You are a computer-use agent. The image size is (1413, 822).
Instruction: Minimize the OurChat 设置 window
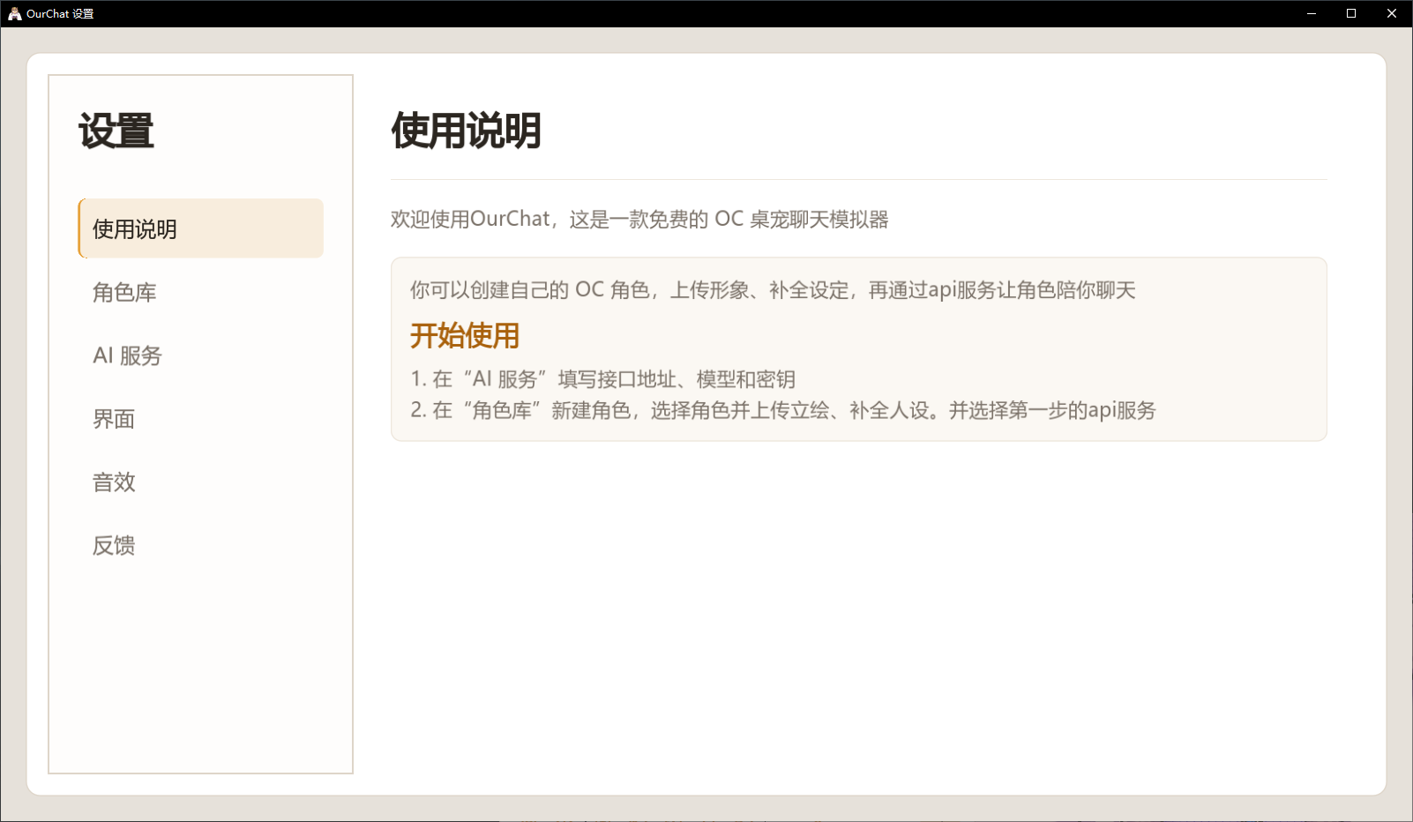click(x=1312, y=13)
